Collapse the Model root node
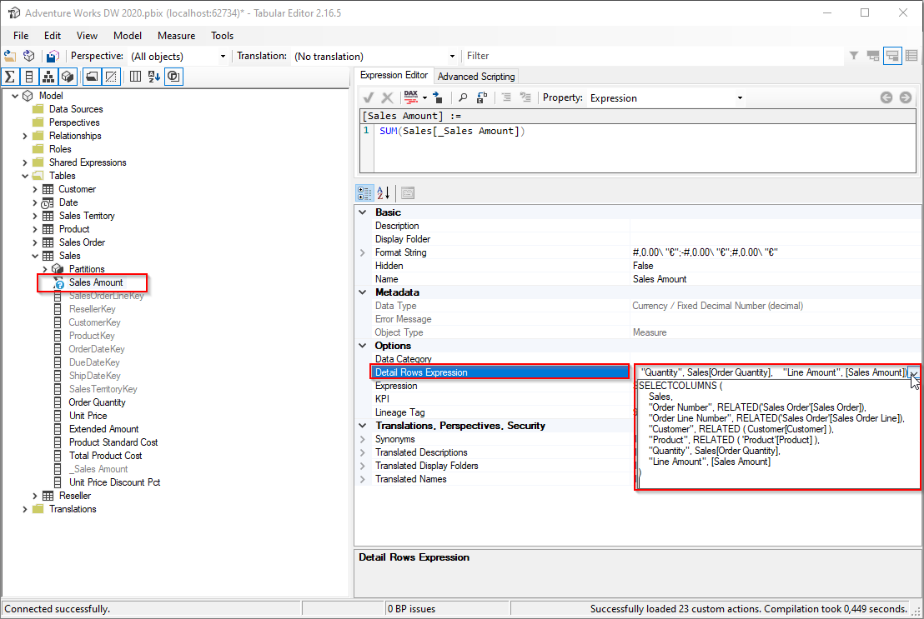Image resolution: width=924 pixels, height=619 pixels. (15, 96)
